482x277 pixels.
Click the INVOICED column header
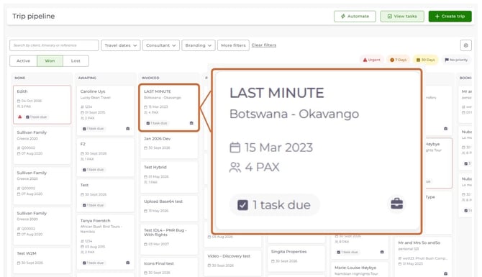pyautogui.click(x=150, y=78)
